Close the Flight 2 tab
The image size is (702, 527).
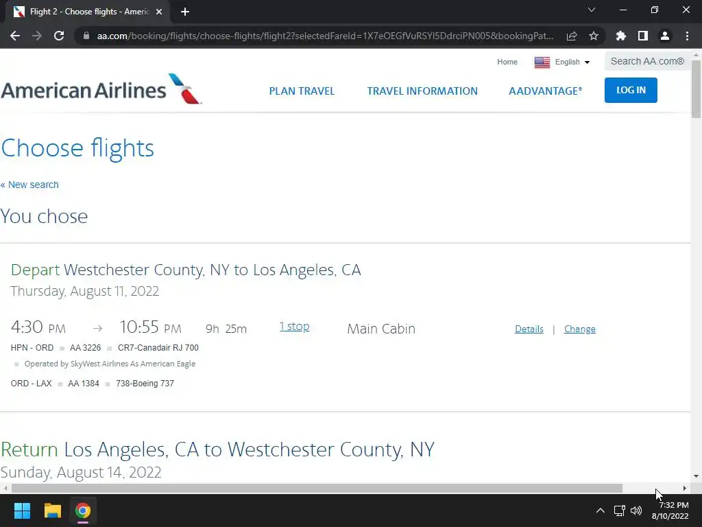[x=159, y=12]
